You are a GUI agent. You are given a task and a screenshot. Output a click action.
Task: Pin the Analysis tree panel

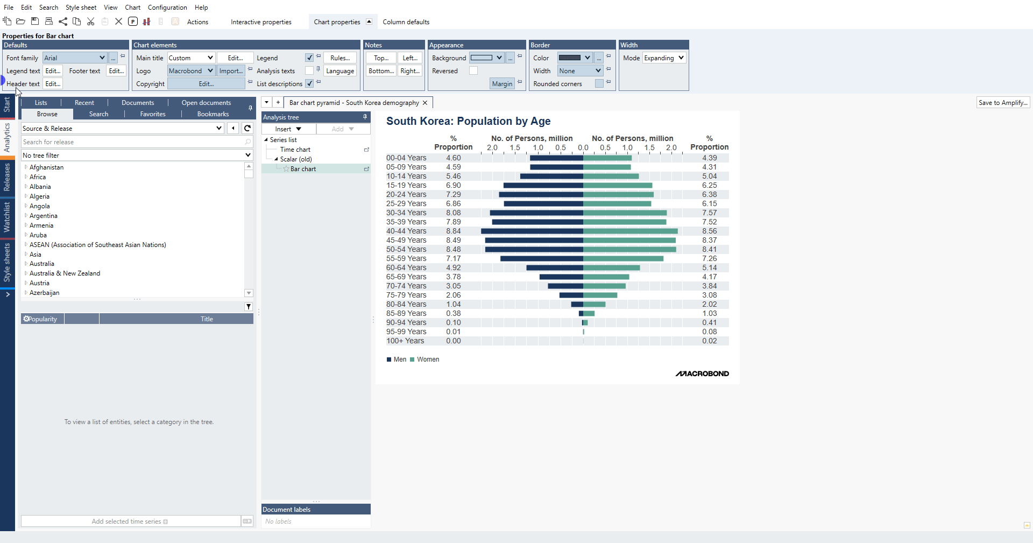point(365,117)
